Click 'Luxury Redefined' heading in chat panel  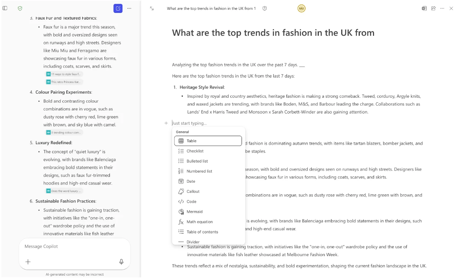[x=54, y=143]
